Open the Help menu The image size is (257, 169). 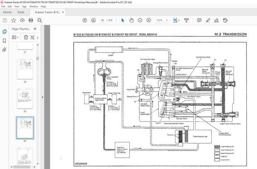[43, 7]
